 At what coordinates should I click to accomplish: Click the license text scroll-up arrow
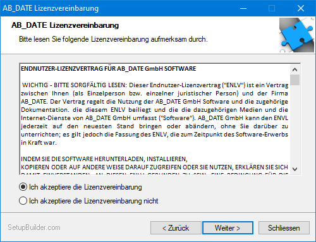point(295,70)
